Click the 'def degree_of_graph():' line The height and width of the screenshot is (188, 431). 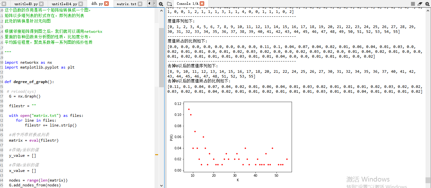tap(29, 82)
